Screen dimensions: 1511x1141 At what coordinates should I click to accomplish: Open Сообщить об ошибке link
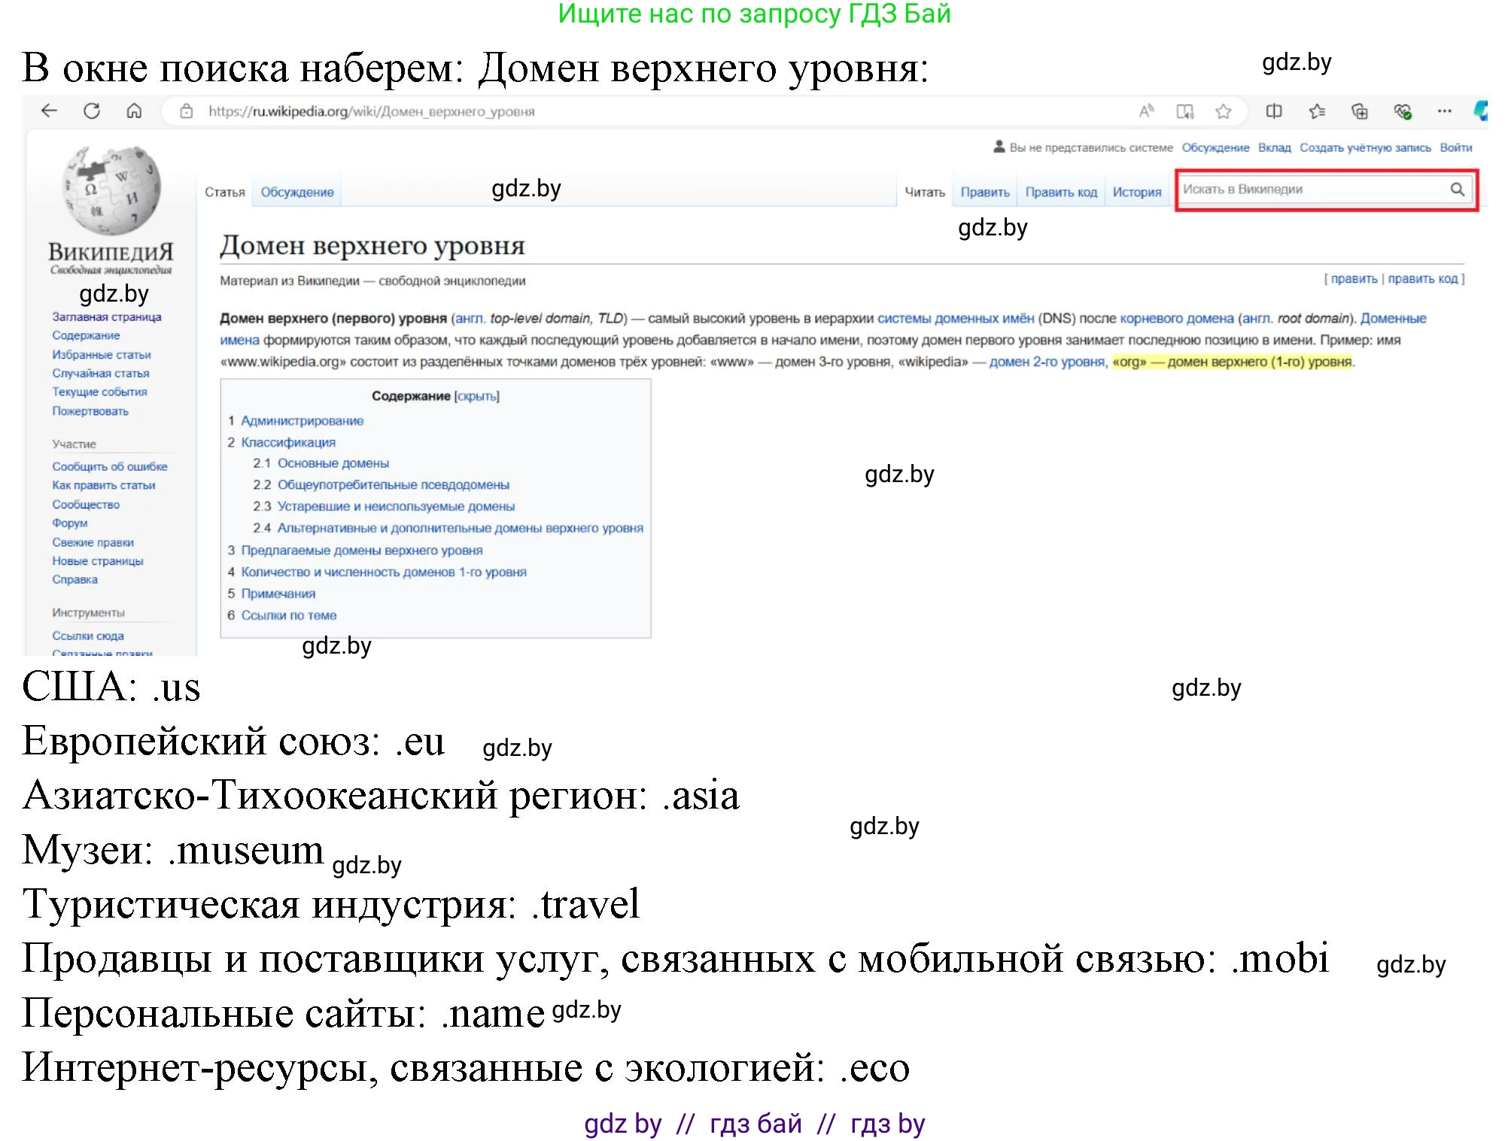[x=110, y=467]
